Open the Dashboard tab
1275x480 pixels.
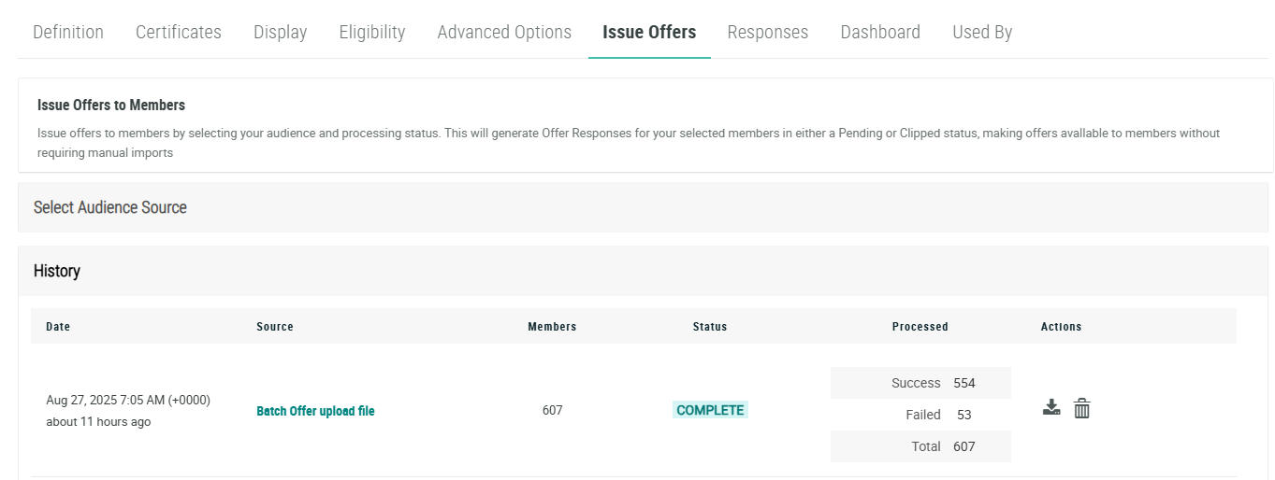click(x=880, y=32)
